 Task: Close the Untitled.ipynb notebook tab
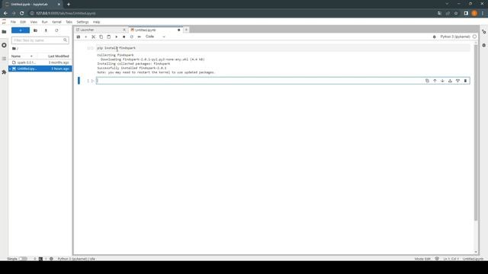[179, 30]
